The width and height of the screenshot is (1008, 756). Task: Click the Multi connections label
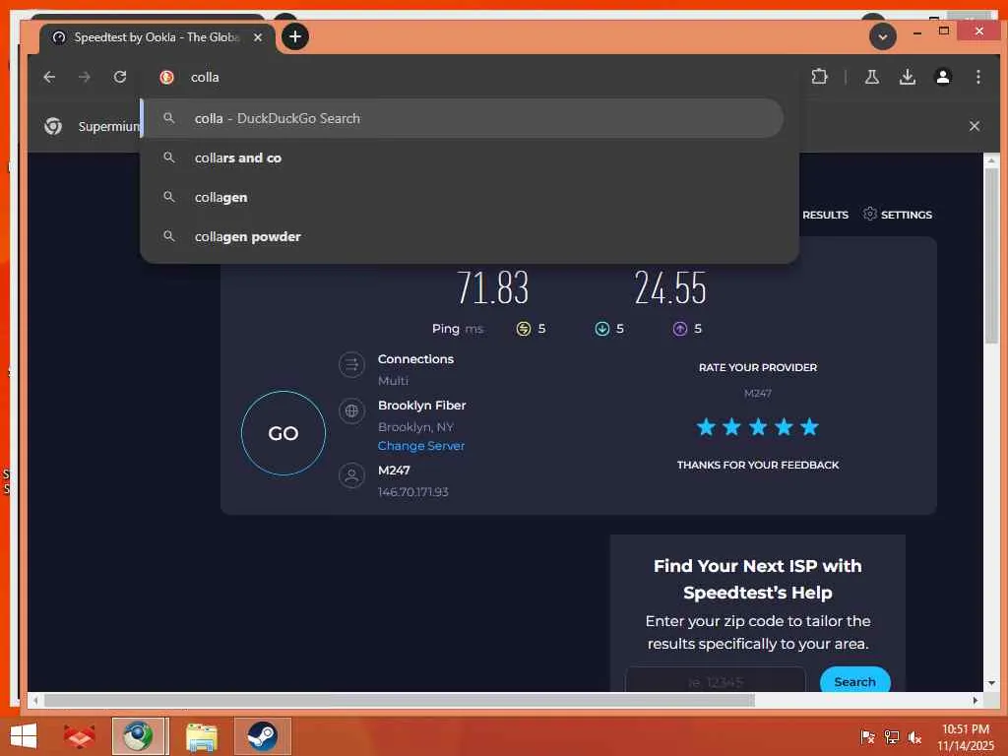(393, 381)
